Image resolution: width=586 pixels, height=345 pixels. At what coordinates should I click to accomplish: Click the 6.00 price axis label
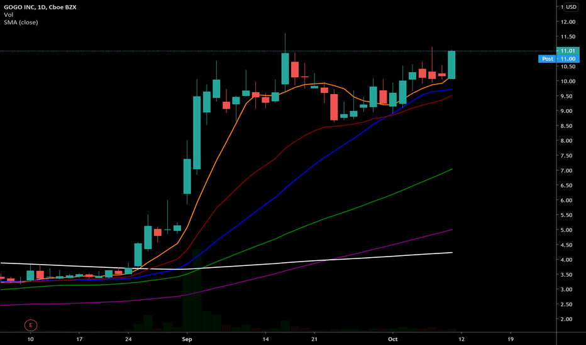point(567,200)
